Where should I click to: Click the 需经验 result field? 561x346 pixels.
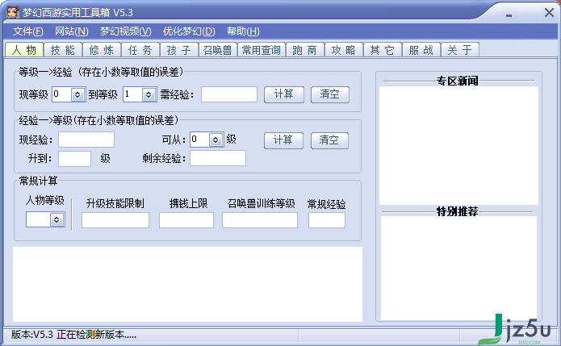[229, 94]
